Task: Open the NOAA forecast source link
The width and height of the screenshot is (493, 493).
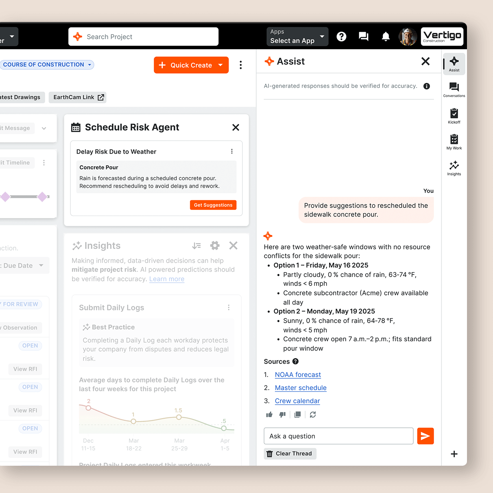Action: click(298, 375)
